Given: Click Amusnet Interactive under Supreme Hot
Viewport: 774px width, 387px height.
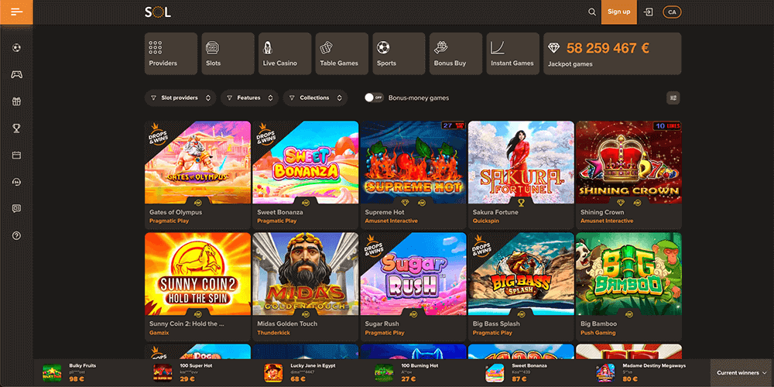Looking at the screenshot, I should pos(392,221).
